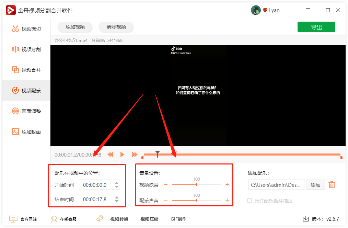Image resolution: width=348 pixels, height=228 pixels.
Task: Enable 允许配乐循环播放 loop checkbox
Action: coord(250,201)
